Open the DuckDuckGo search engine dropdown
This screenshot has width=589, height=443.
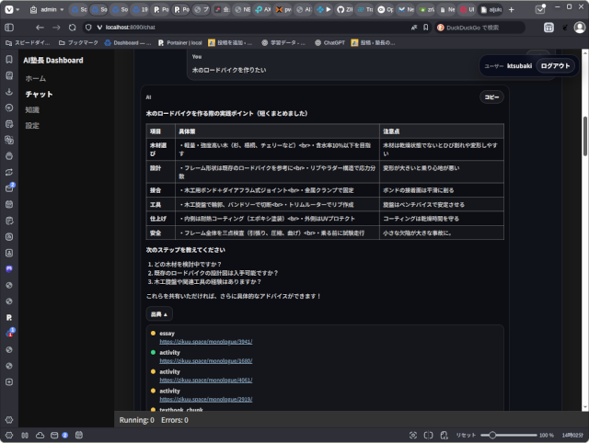[441, 28]
